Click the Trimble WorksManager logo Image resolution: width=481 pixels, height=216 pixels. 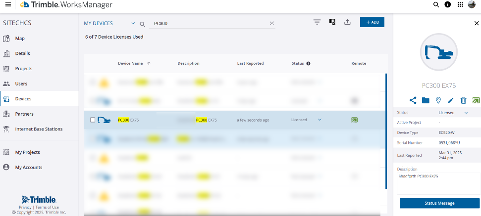pyautogui.click(x=66, y=4)
